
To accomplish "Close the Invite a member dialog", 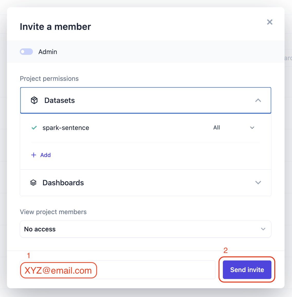I will pos(270,22).
